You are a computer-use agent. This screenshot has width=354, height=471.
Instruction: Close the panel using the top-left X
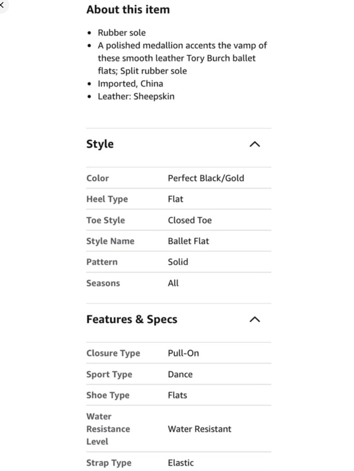pyautogui.click(x=2, y=5)
